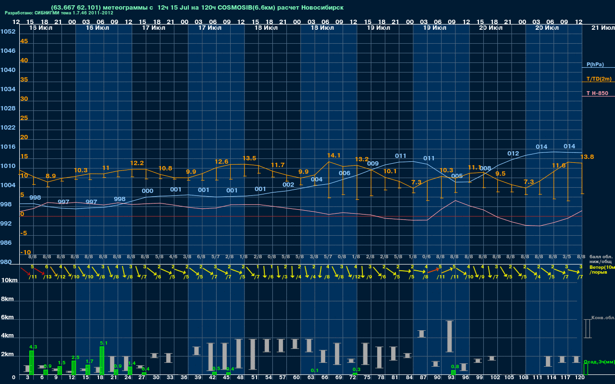Screen dimensions: 615x384
Task: Click the 0.8 precipitation amount label
Action: pos(455,366)
